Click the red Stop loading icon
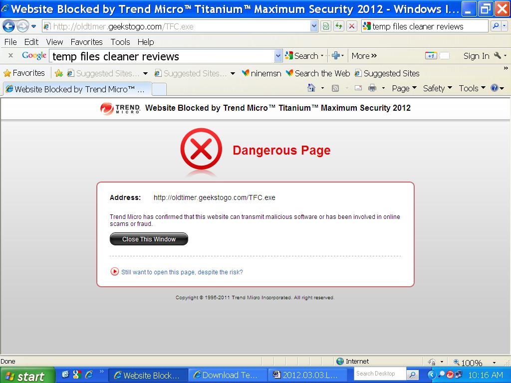 click(352, 26)
